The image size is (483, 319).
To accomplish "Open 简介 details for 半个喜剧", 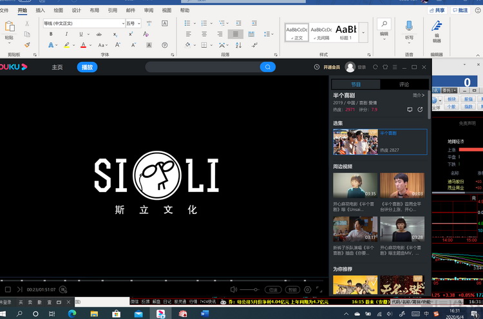I will coord(419,95).
